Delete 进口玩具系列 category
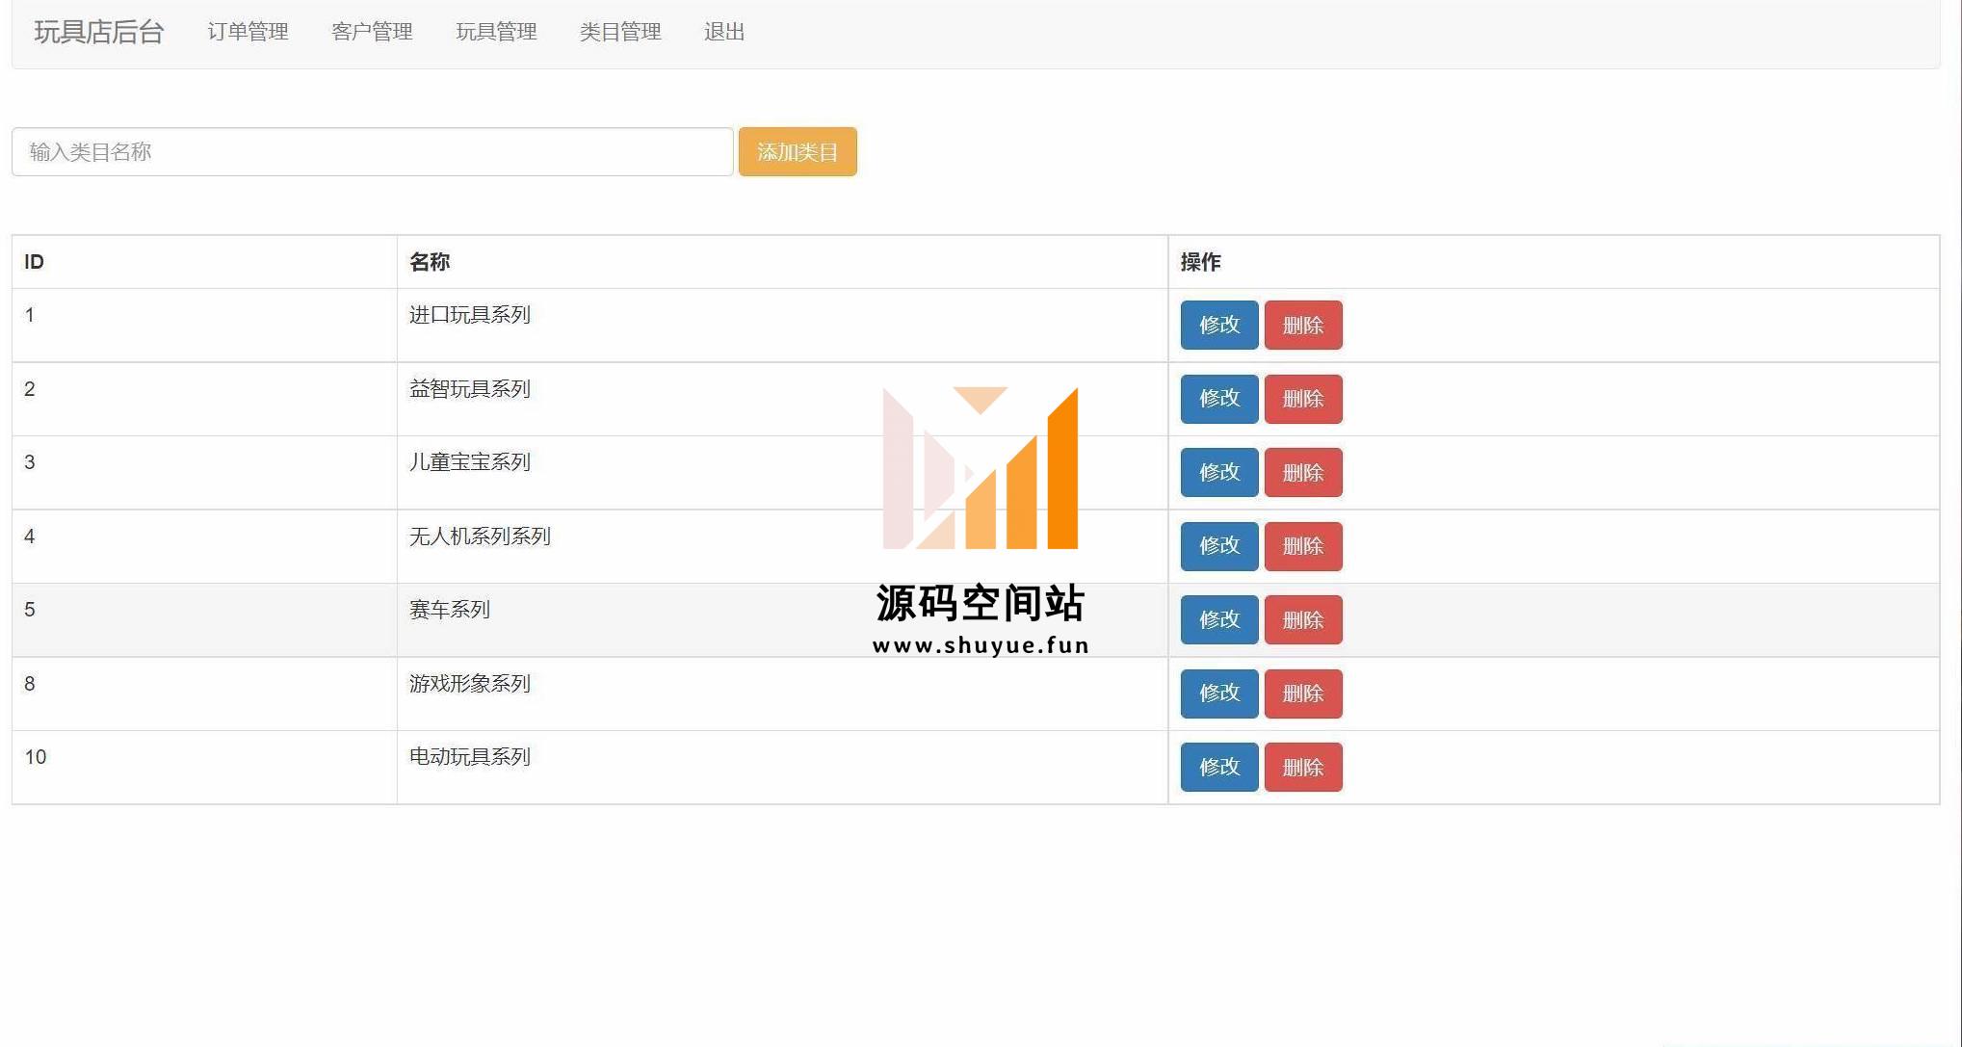This screenshot has height=1047, width=1962. click(x=1303, y=326)
